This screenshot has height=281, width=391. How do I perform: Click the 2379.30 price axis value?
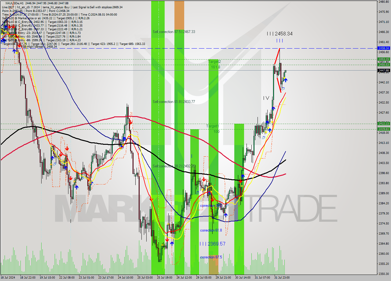click(384, 213)
